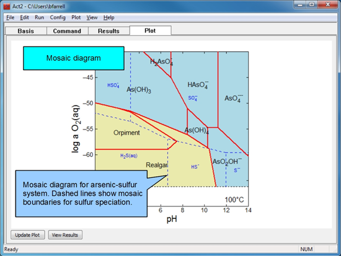Select the Plot tab
This screenshot has width=341, height=256.
pos(150,30)
